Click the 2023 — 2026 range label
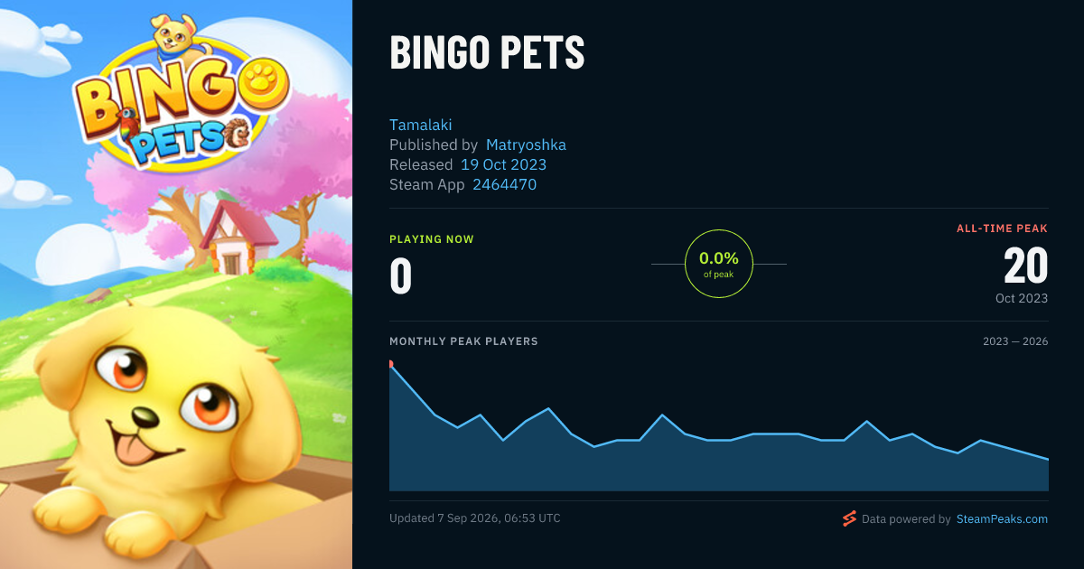The image size is (1084, 569). click(x=1015, y=341)
